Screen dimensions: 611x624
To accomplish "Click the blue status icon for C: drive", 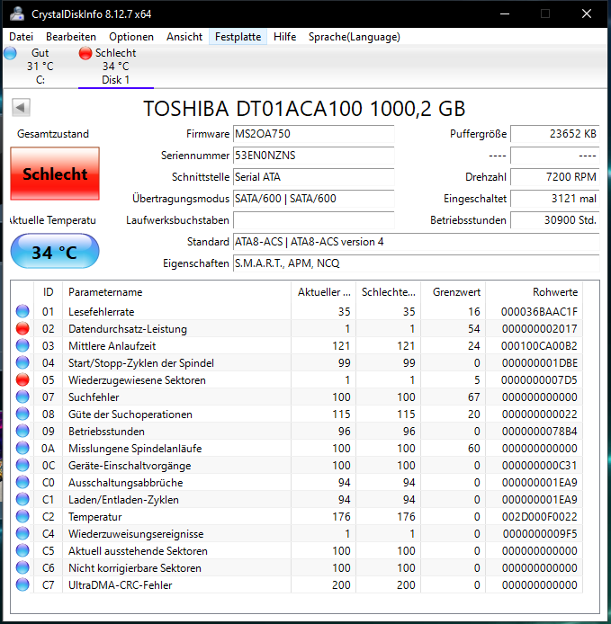I will pyautogui.click(x=10, y=53).
